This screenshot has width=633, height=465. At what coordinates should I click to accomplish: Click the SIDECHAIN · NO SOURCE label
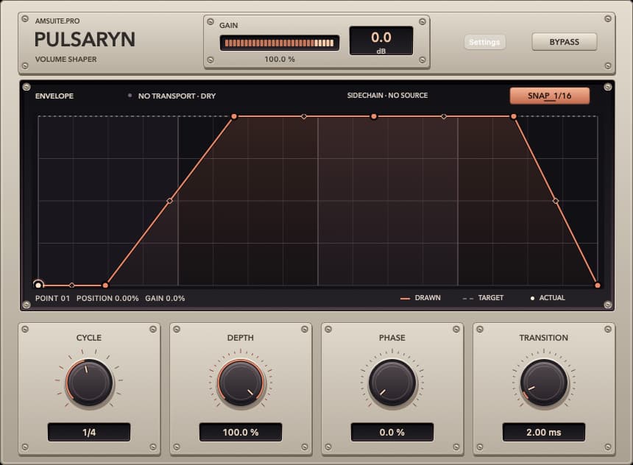pyautogui.click(x=388, y=95)
